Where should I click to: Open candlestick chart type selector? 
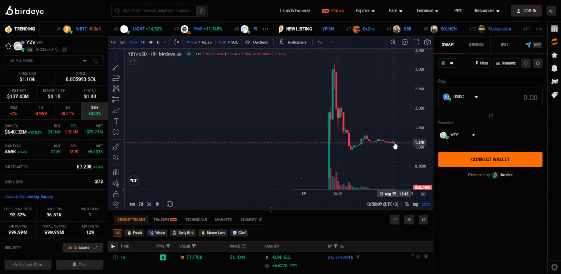tap(176, 42)
